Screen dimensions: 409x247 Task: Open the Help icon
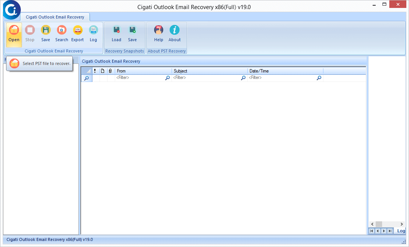pos(159,34)
